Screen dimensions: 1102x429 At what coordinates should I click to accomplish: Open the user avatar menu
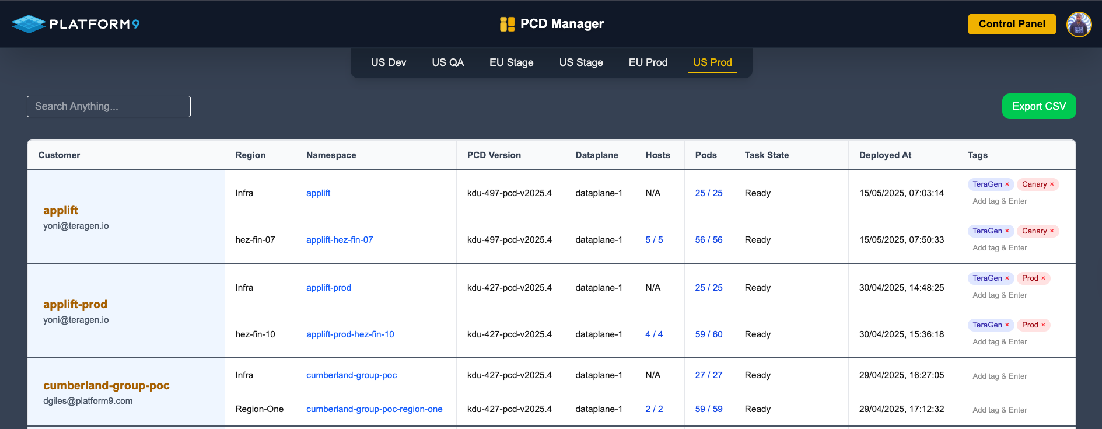click(1079, 24)
